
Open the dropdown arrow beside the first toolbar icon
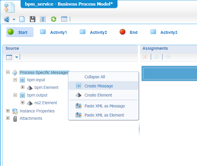coord(14,20)
